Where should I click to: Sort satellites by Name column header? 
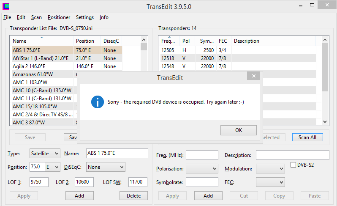tap(42, 41)
